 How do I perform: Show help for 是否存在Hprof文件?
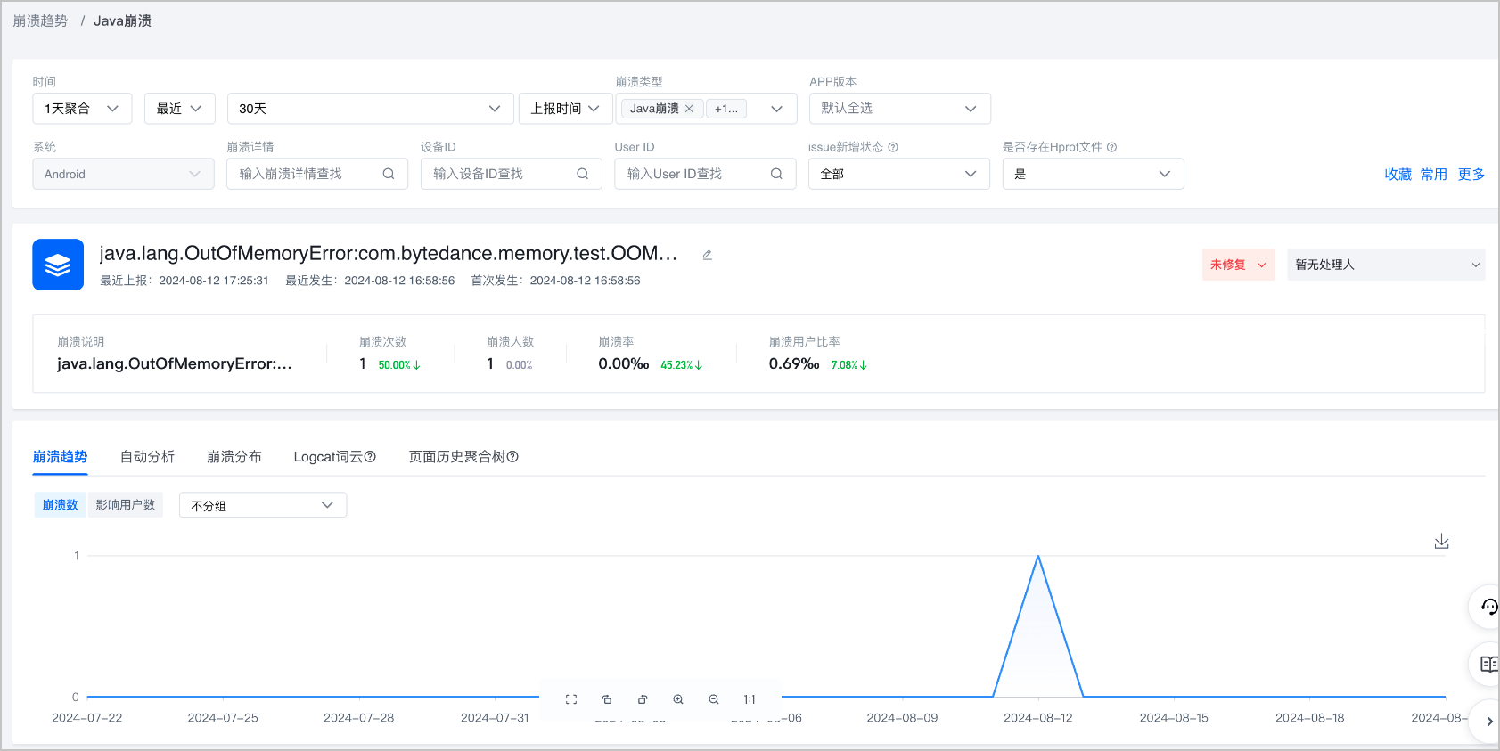(1111, 147)
